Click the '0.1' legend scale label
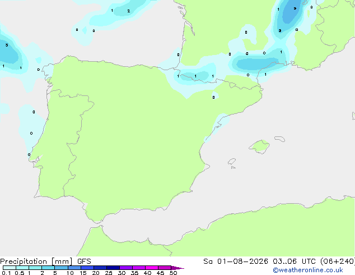This screenshot has height=275, width=355. pyautogui.click(x=6, y=273)
